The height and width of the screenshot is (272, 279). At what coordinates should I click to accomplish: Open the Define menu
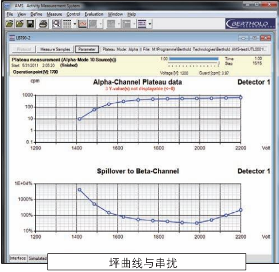pyautogui.click(x=36, y=14)
